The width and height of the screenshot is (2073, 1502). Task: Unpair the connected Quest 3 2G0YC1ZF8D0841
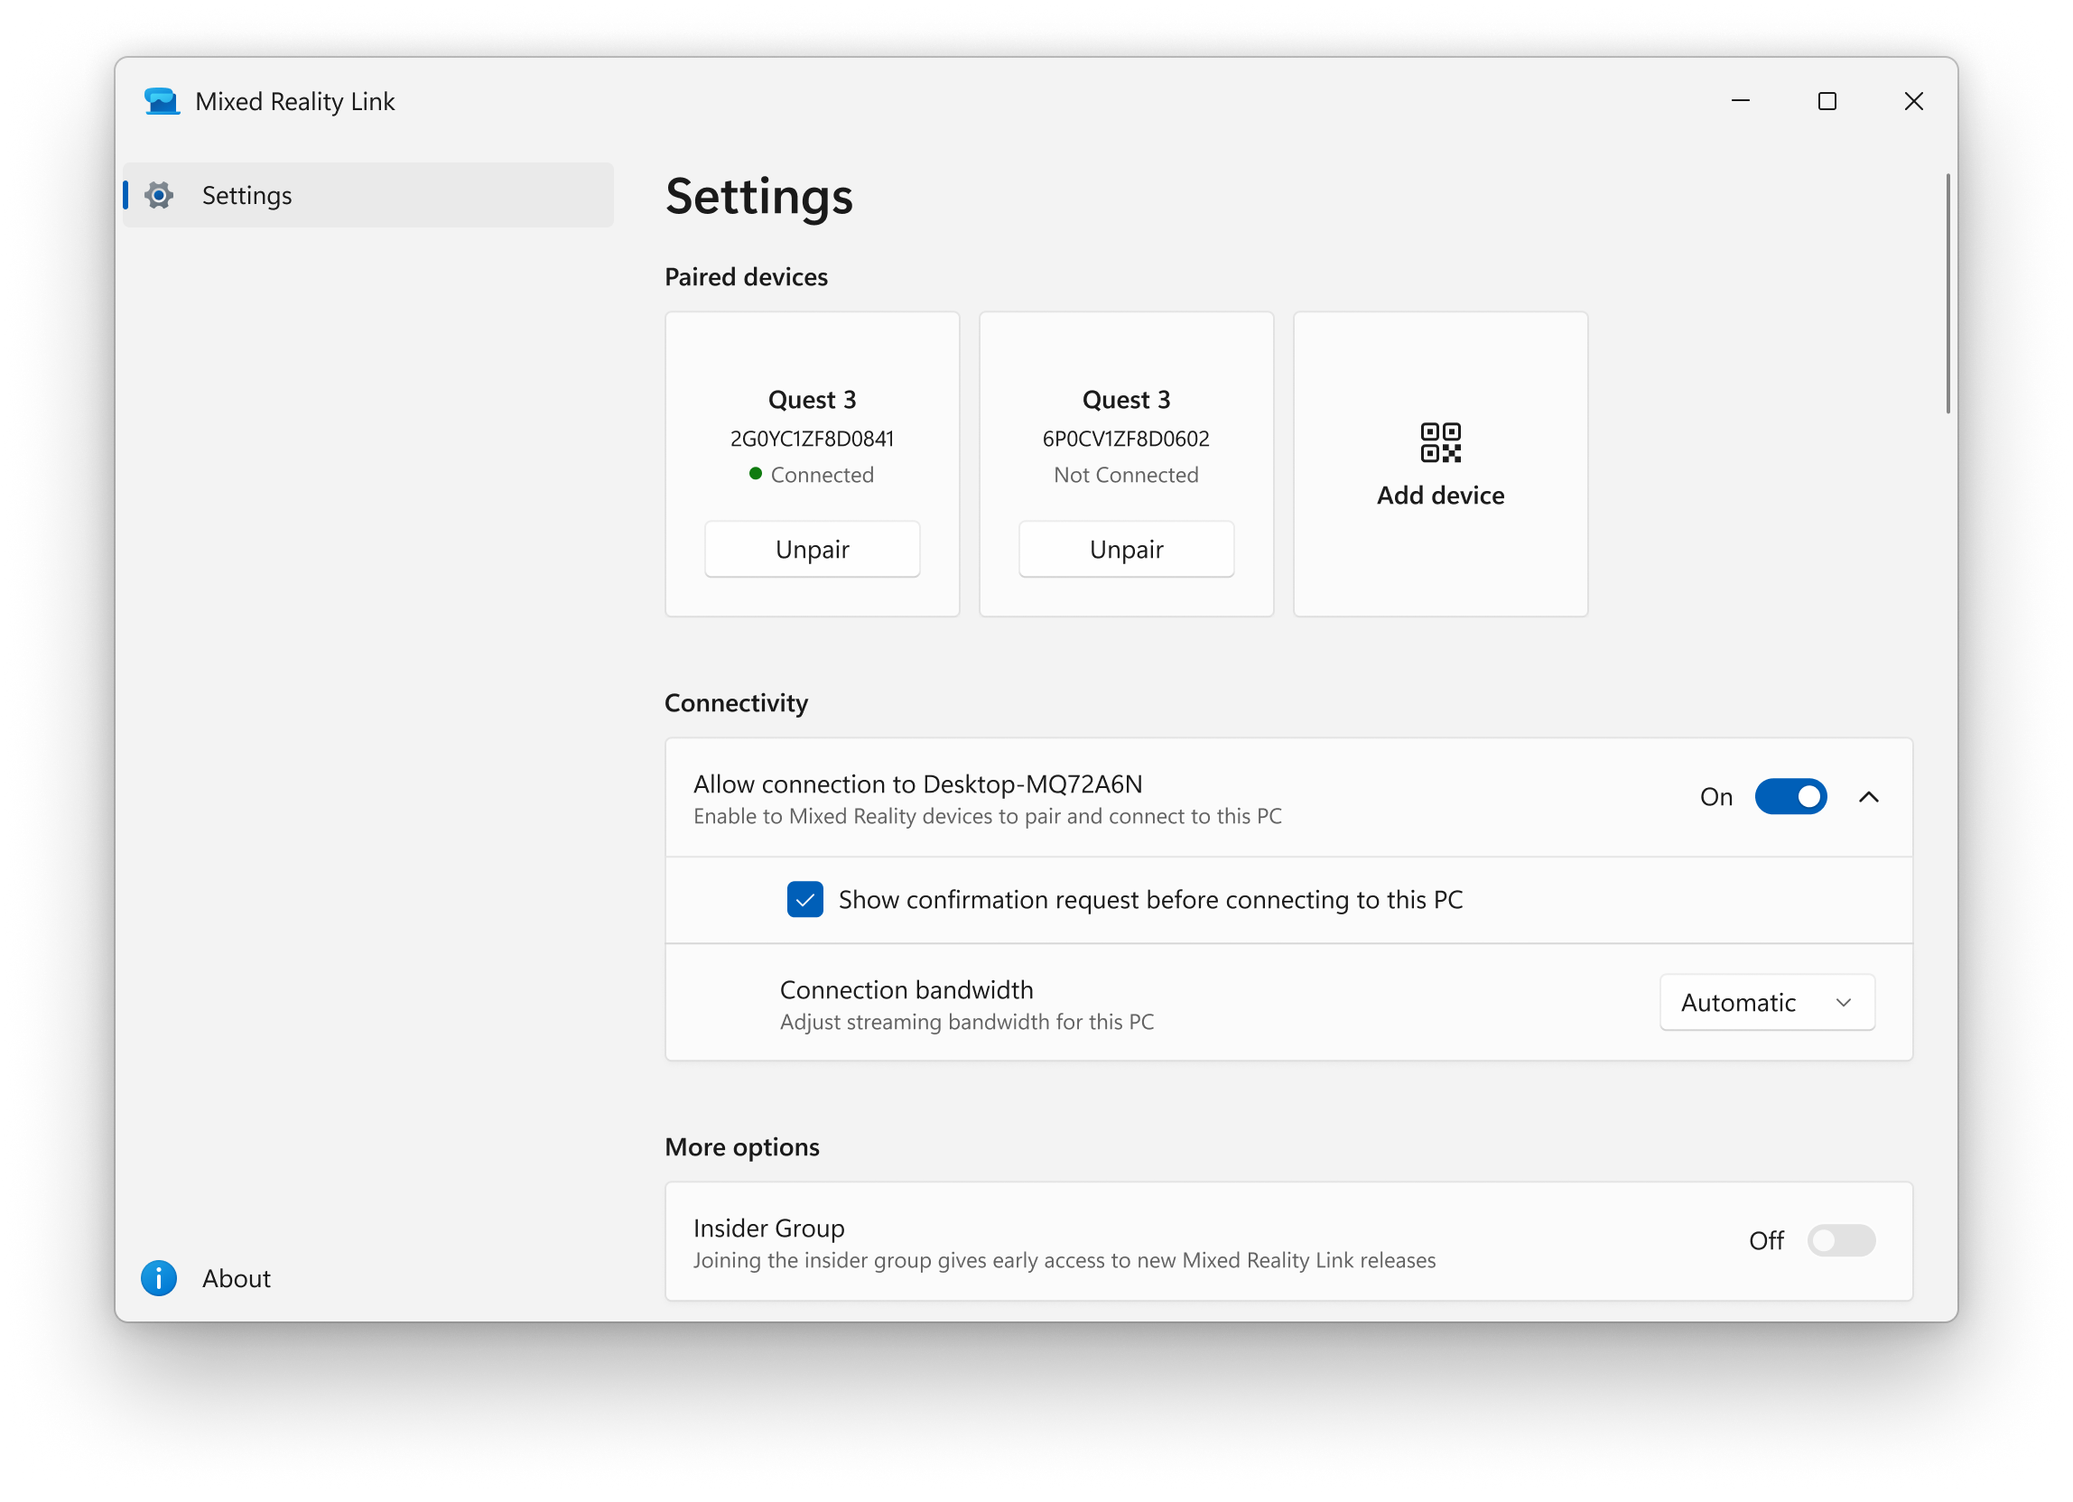click(x=812, y=549)
